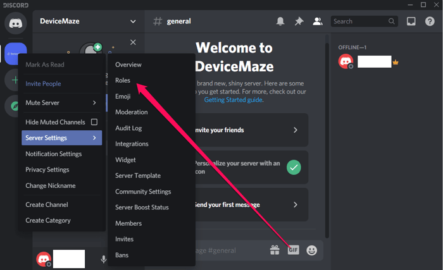The width and height of the screenshot is (443, 270).
Task: Open Community Settings
Action: (x=151, y=192)
